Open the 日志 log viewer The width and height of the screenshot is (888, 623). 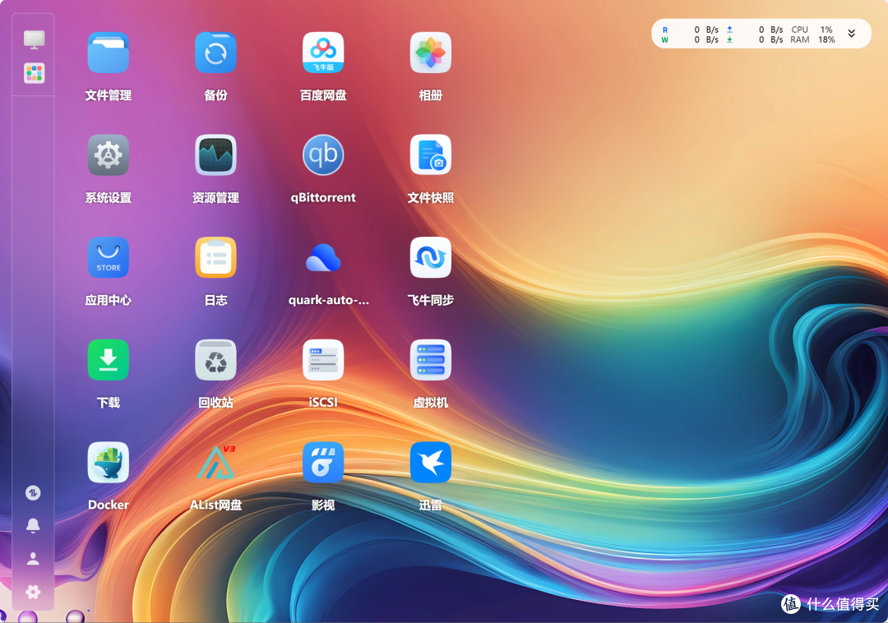[215, 257]
